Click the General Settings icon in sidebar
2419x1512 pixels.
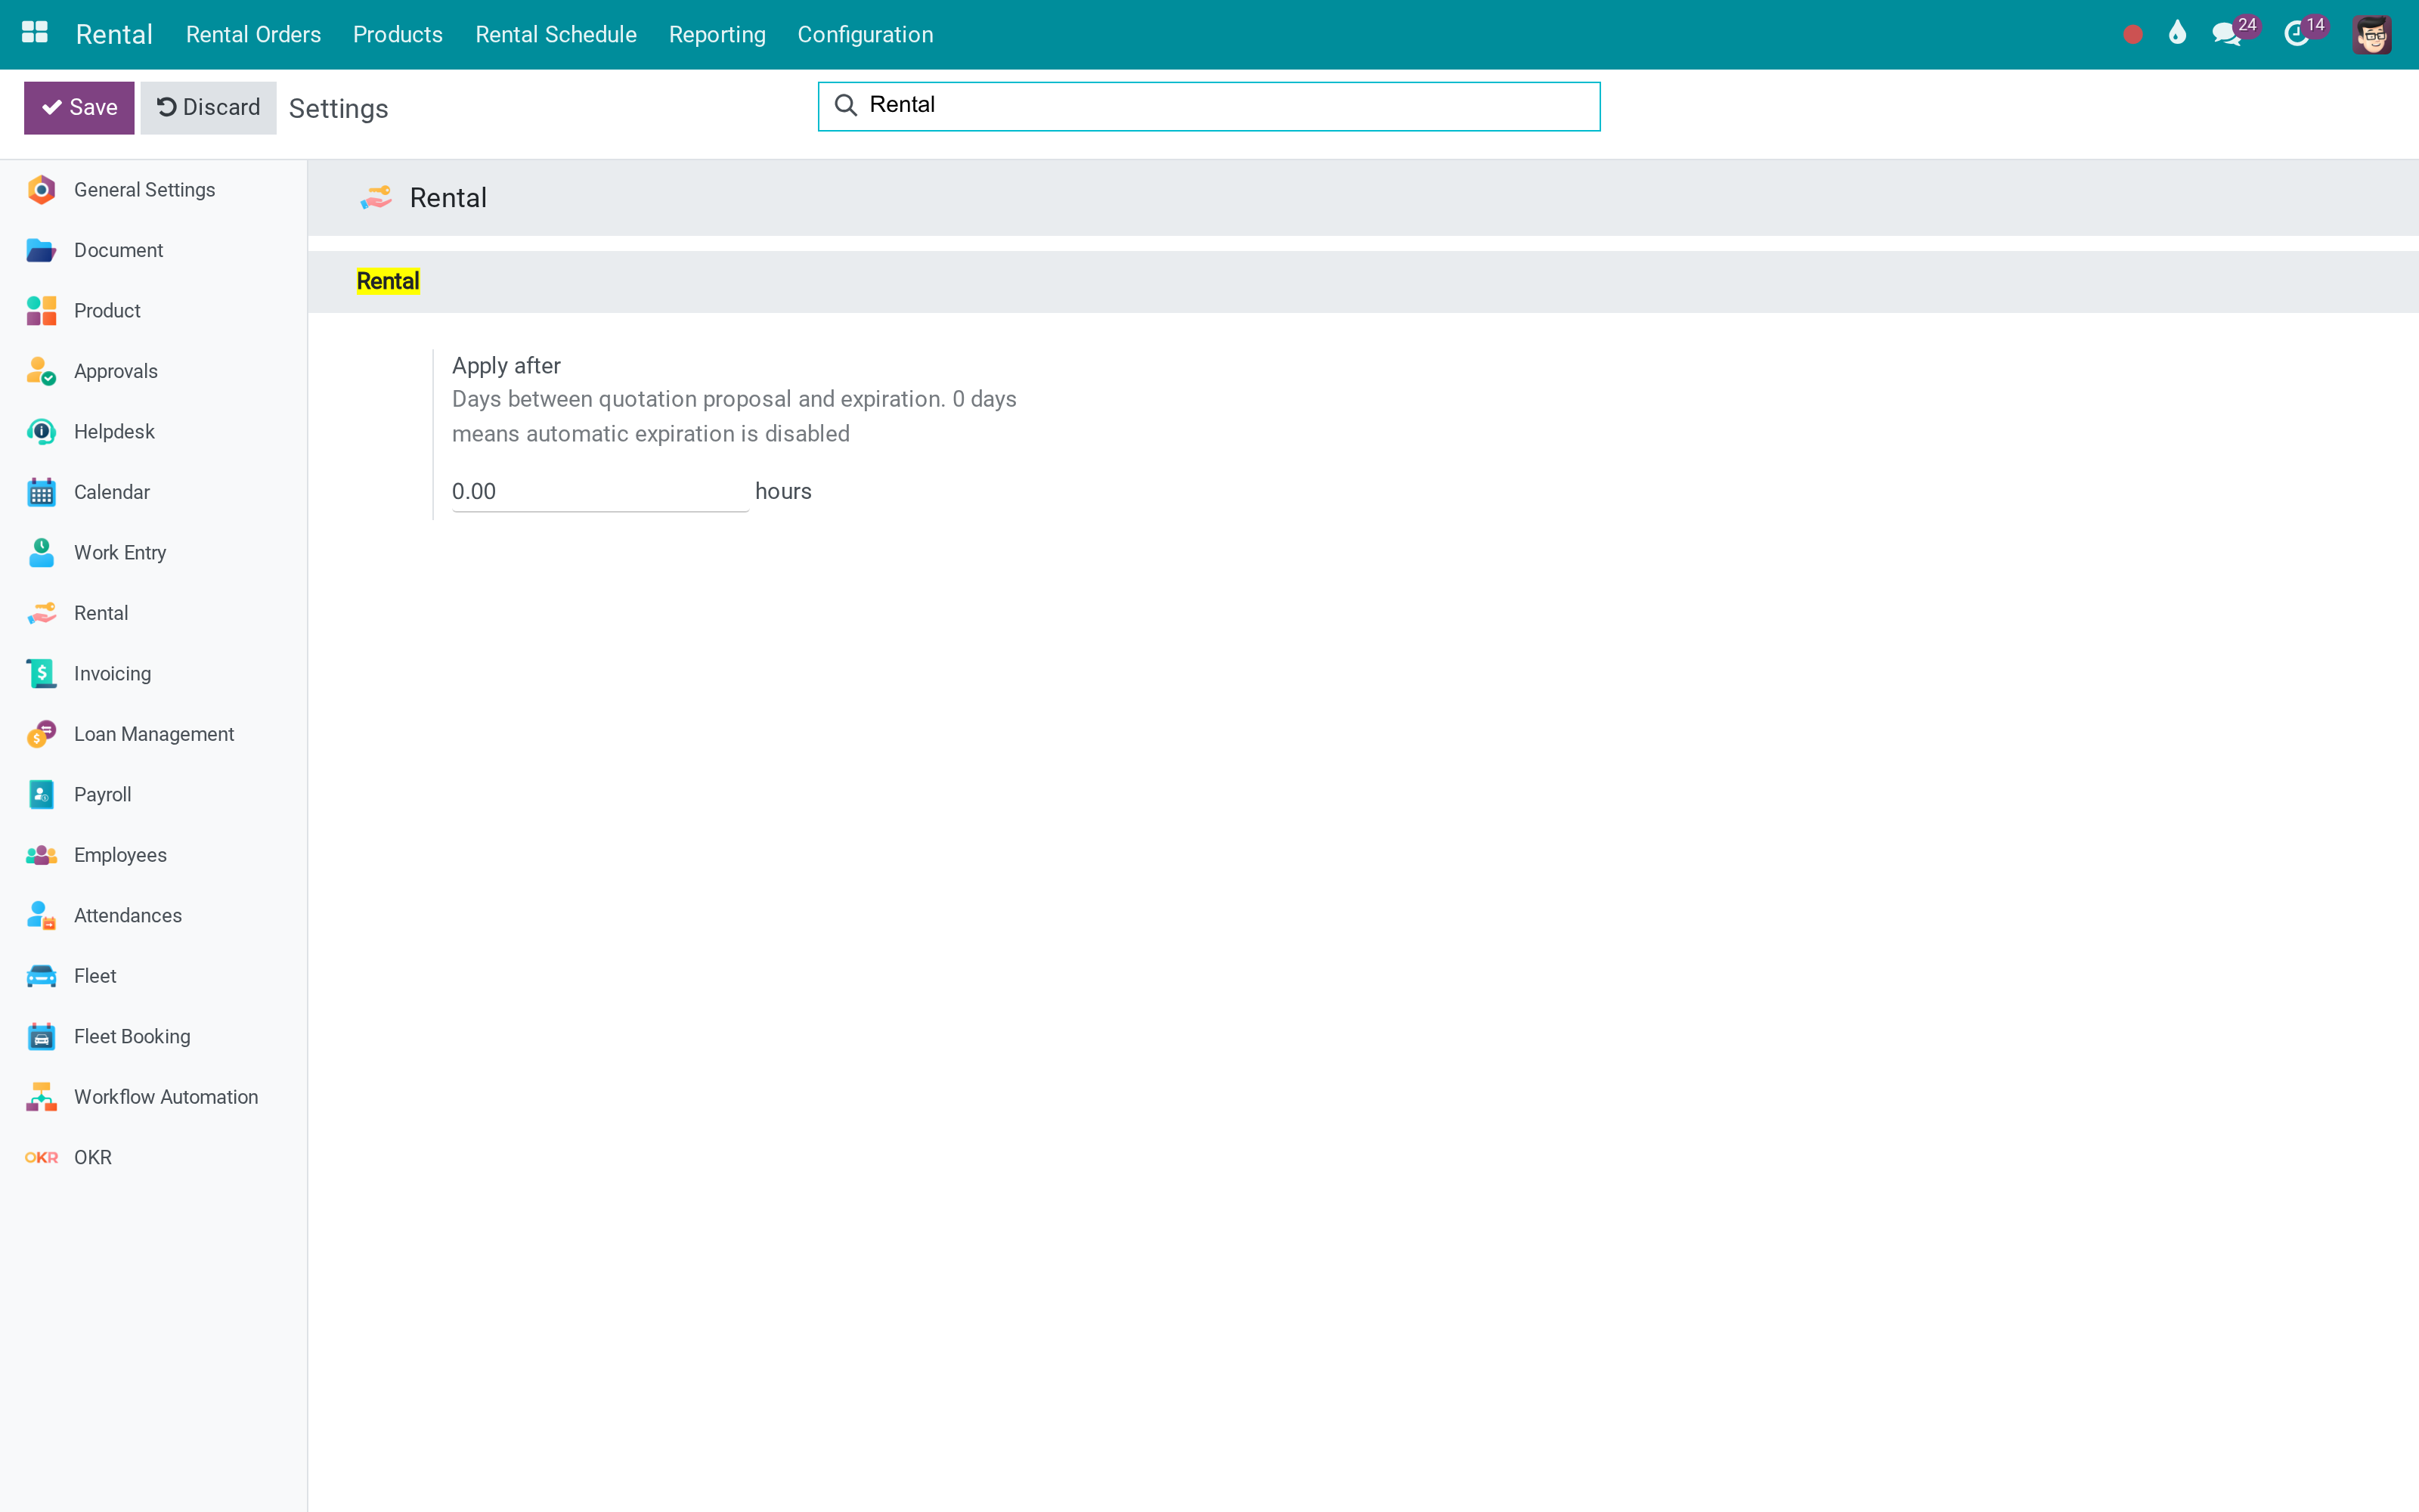tap(41, 190)
